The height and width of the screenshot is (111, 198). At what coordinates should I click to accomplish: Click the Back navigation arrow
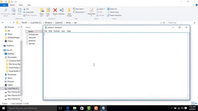pyautogui.click(x=3, y=23)
